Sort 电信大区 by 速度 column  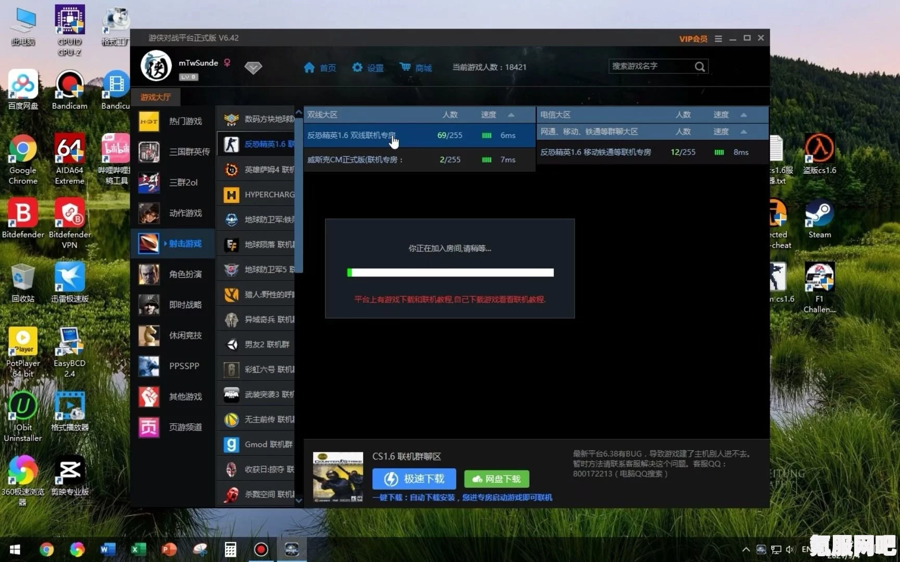coord(721,114)
